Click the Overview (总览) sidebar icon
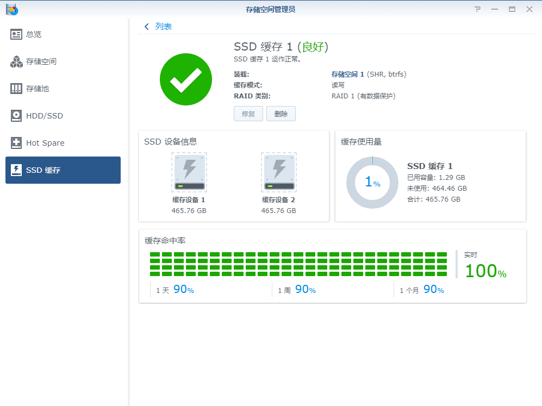The width and height of the screenshot is (542, 406). point(16,34)
